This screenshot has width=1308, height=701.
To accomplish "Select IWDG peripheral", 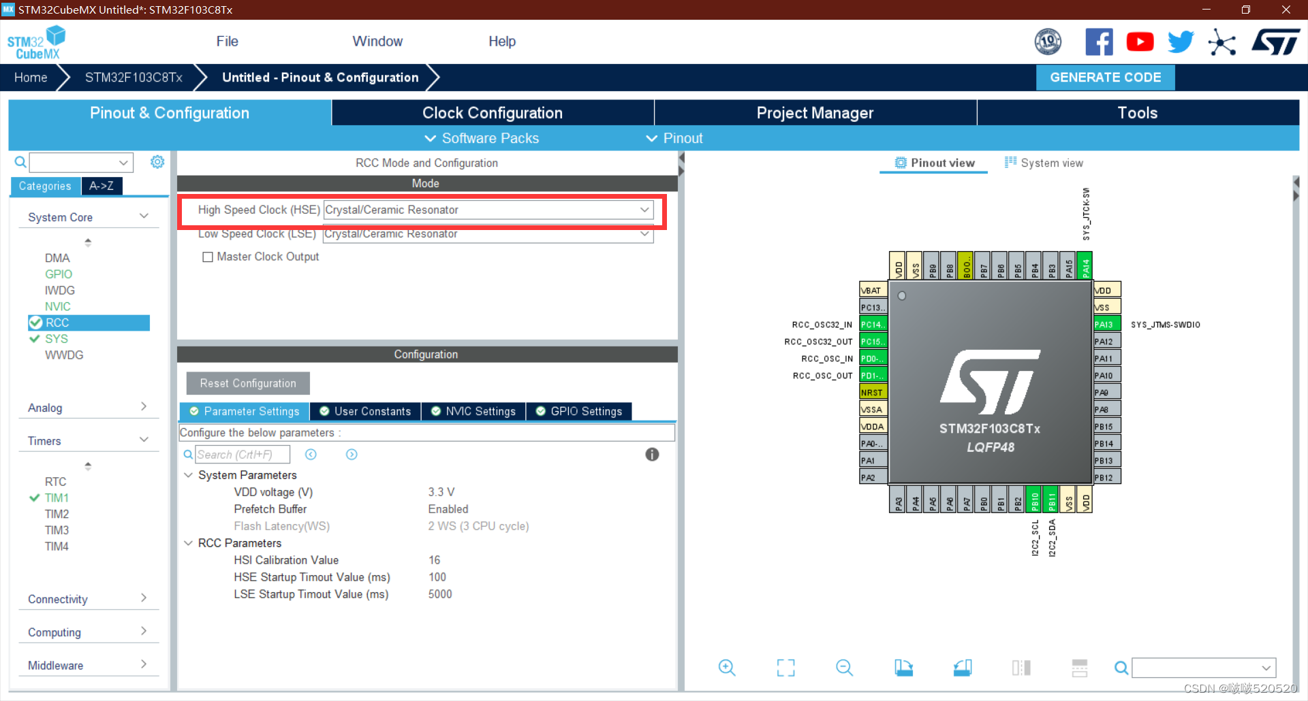I will [60, 291].
